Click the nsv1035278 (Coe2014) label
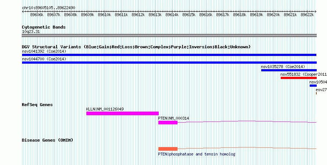 pyautogui.click(x=283, y=67)
